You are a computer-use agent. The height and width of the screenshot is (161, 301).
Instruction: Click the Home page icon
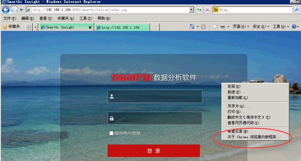coord(192,26)
